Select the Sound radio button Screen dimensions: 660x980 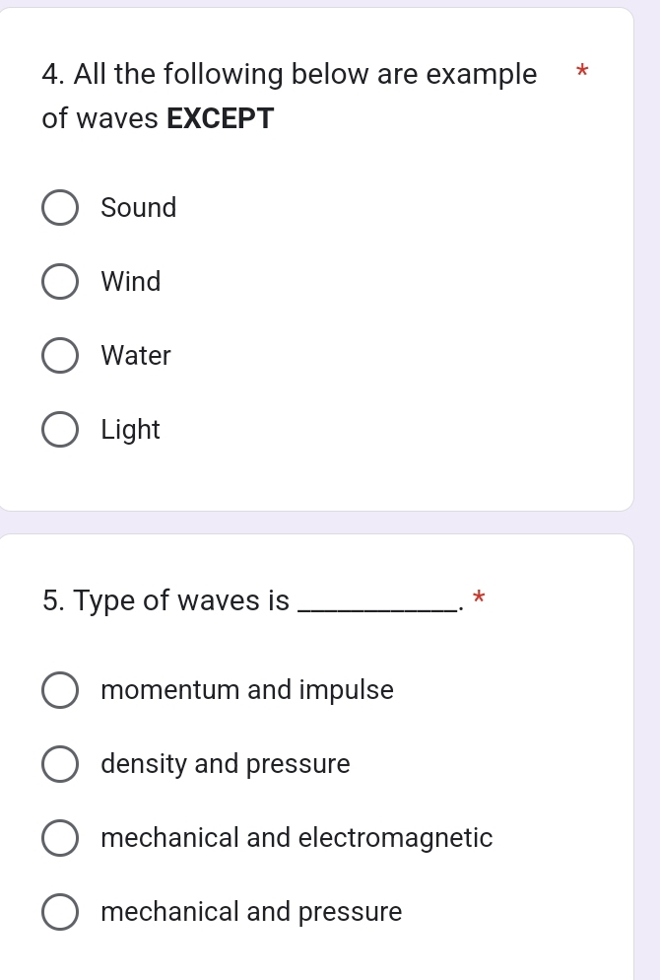(60, 208)
